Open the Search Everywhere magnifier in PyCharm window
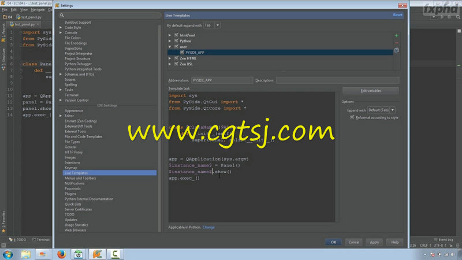This screenshot has height=260, width=462. [458, 17]
